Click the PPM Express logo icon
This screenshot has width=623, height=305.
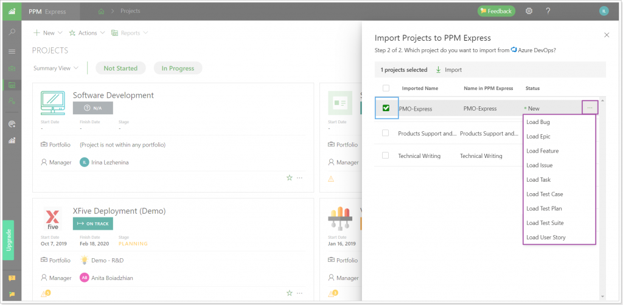12,11
